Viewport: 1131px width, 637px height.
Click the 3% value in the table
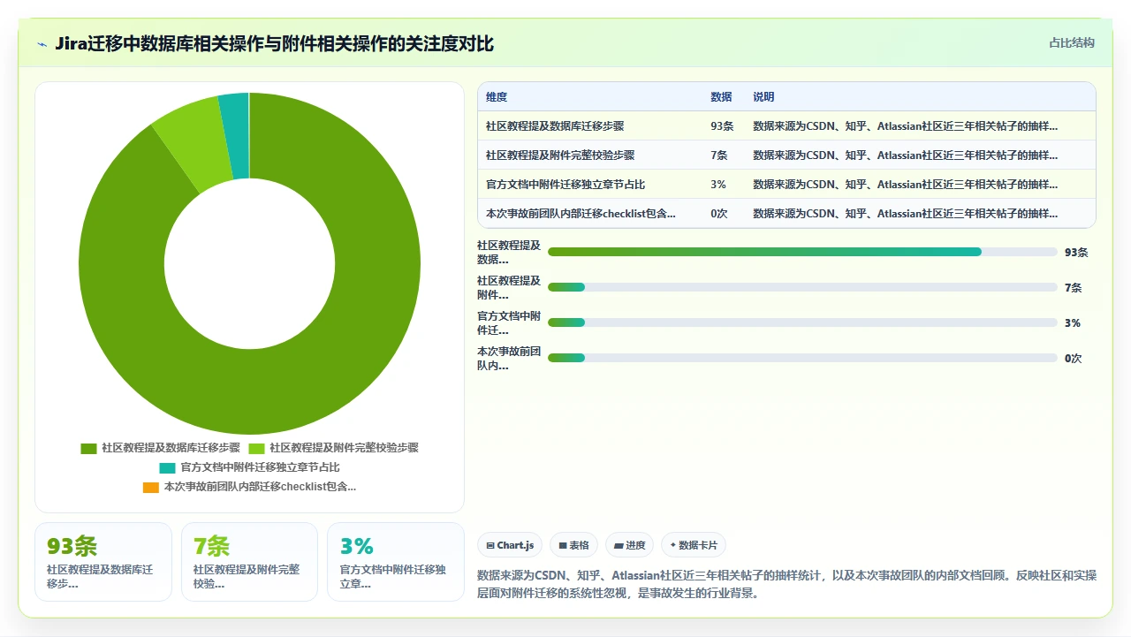coord(718,185)
